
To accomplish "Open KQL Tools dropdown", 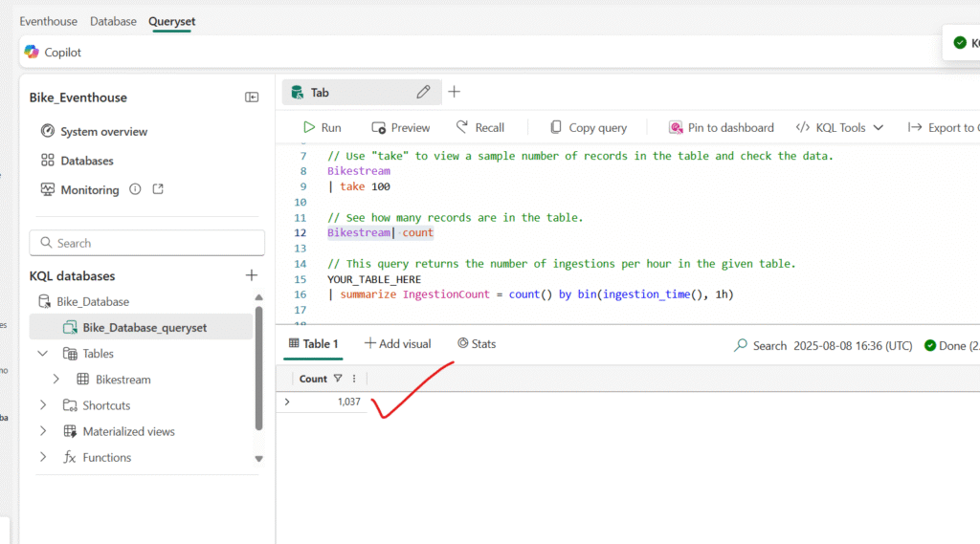I will (839, 127).
